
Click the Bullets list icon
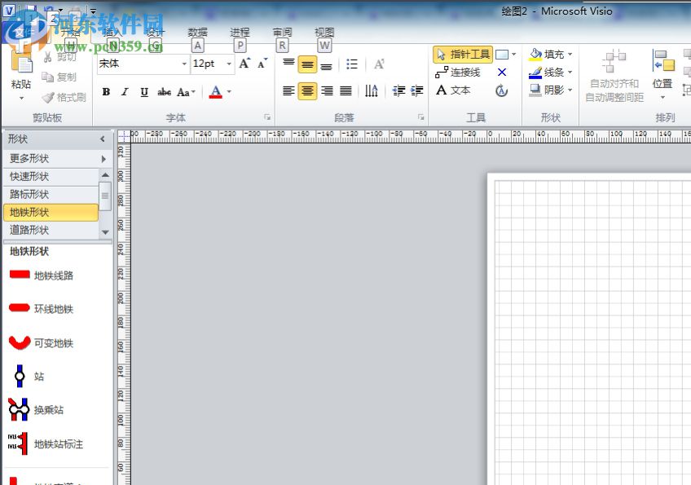(352, 64)
